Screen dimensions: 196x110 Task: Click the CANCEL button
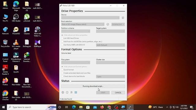tap(118, 93)
